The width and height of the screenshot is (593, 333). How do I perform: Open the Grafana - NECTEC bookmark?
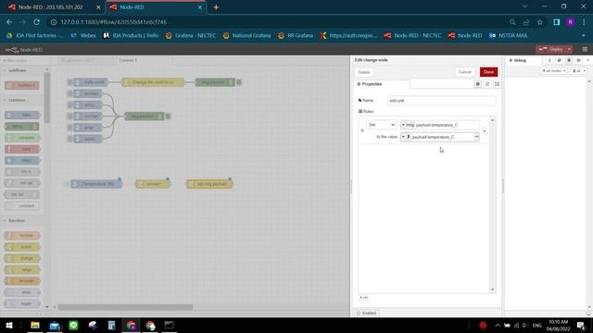[x=191, y=35]
